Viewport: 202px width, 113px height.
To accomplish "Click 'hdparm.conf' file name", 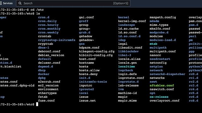I will pyautogui.click(x=89, y=47).
